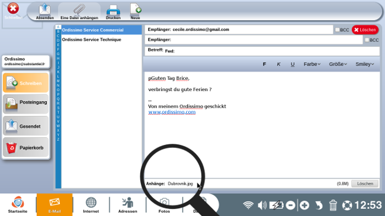Send the email with Absenden icon

(x=44, y=11)
